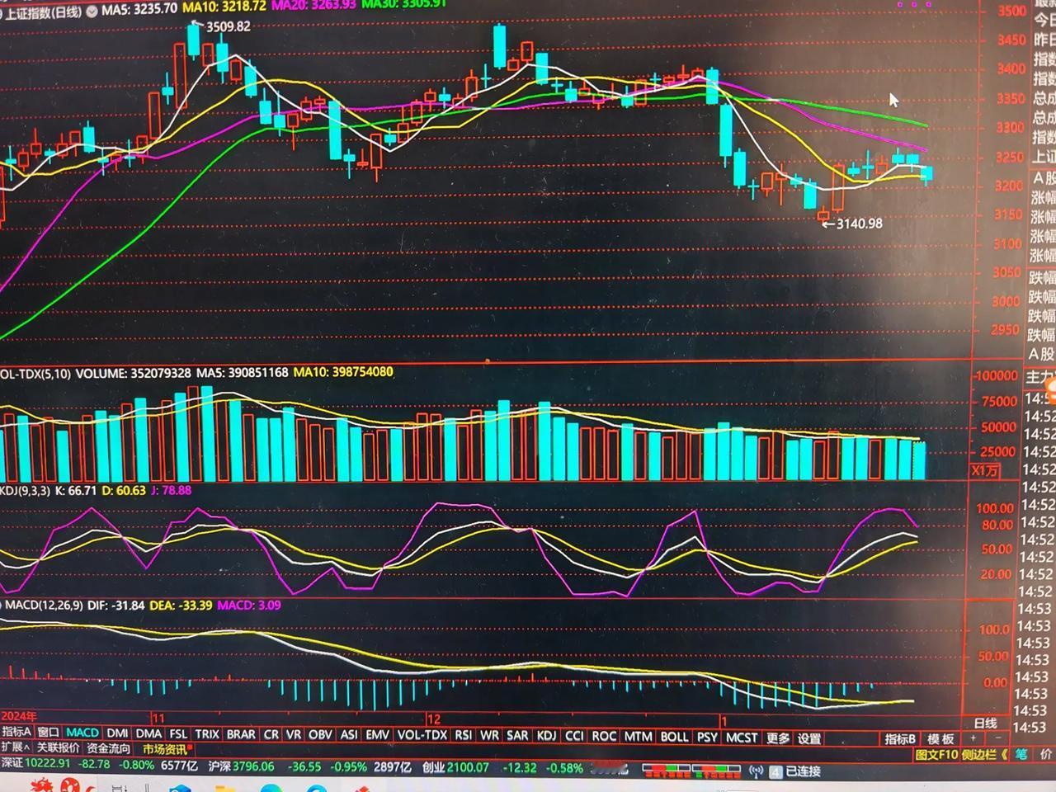This screenshot has width=1056, height=792.
Task: Switch to the WR indicator tab
Action: coord(489,735)
